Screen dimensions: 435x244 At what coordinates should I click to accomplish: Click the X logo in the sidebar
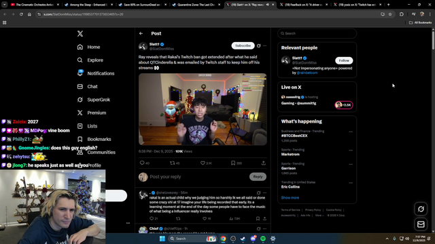point(80,34)
